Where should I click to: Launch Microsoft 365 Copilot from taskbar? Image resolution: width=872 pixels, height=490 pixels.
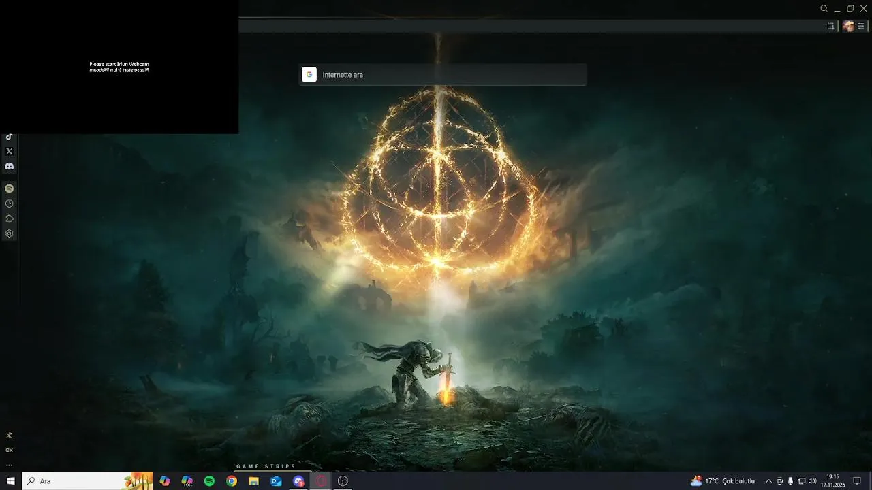[x=187, y=481]
